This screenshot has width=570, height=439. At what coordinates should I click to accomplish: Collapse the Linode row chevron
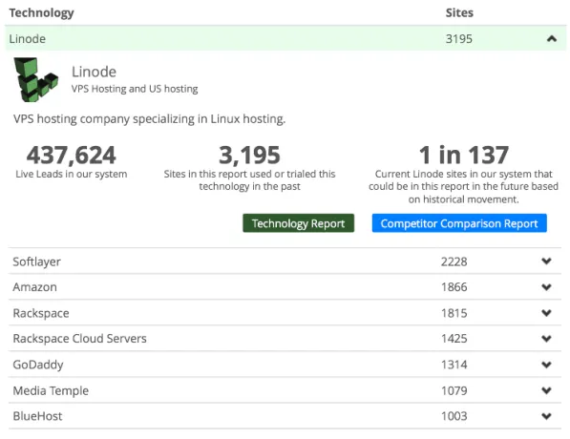coord(552,38)
